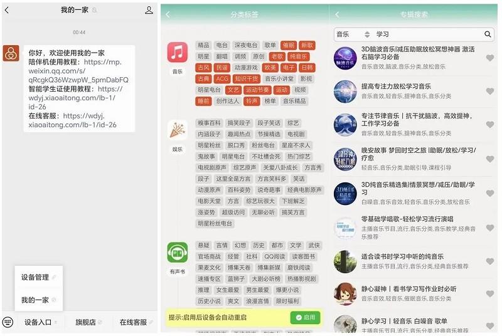Select the 创作达人 tag

[227, 102]
